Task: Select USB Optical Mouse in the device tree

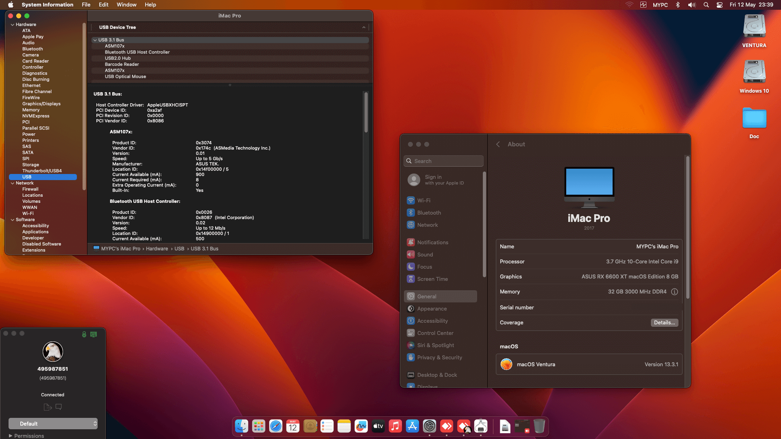Action: point(125,77)
